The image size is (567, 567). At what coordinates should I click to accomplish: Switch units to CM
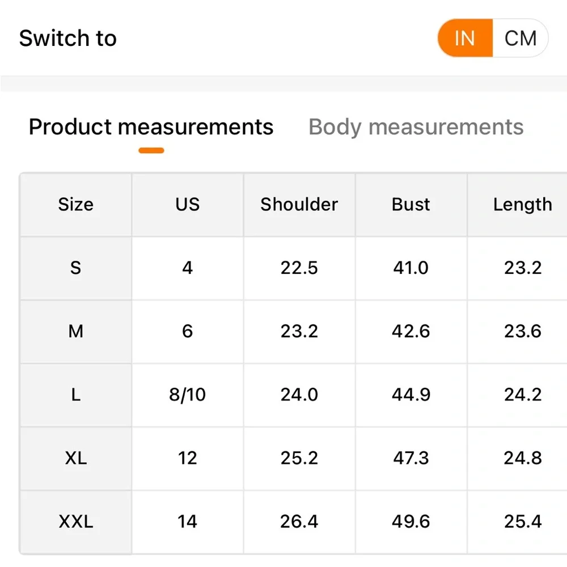coord(521,38)
